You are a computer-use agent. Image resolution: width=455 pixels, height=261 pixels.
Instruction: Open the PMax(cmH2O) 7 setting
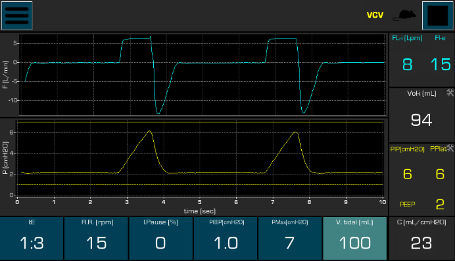[290, 239]
